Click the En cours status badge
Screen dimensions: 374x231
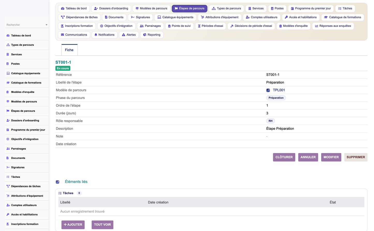click(63, 68)
